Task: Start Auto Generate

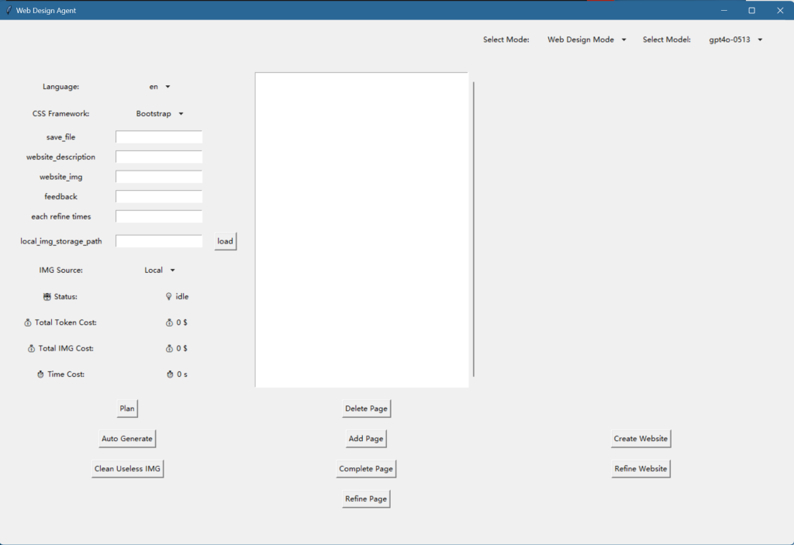Action: tap(127, 439)
